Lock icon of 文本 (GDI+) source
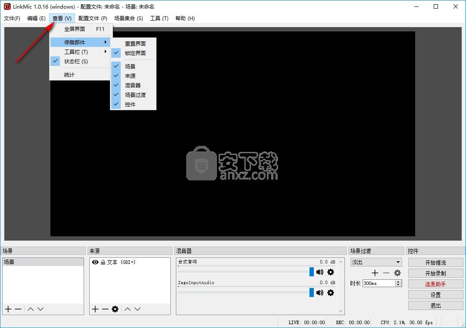Viewport: 466px width, 328px height. 103,262
